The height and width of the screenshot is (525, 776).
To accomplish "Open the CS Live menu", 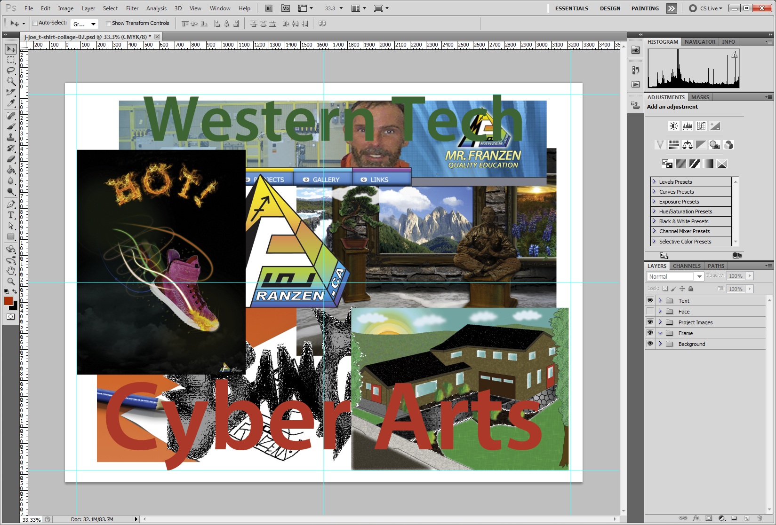I will pos(706,8).
